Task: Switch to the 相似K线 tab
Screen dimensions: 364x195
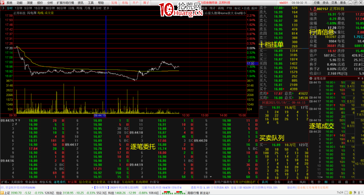Action: tap(45, 182)
